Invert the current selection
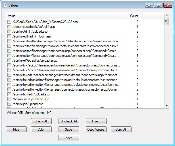175x146 pixels. tap(96, 121)
